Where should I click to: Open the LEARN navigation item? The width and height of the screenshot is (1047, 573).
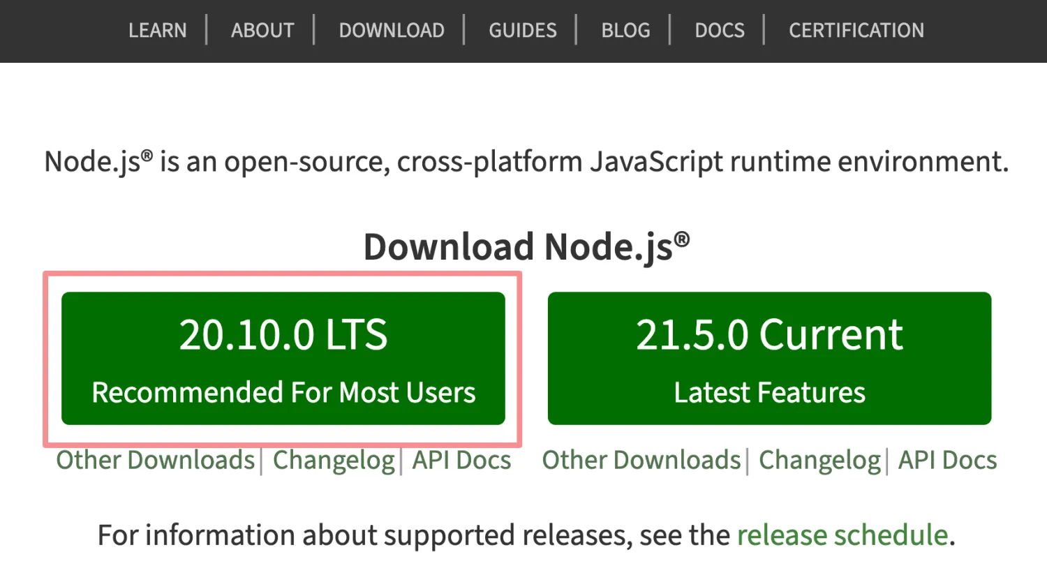tap(158, 30)
